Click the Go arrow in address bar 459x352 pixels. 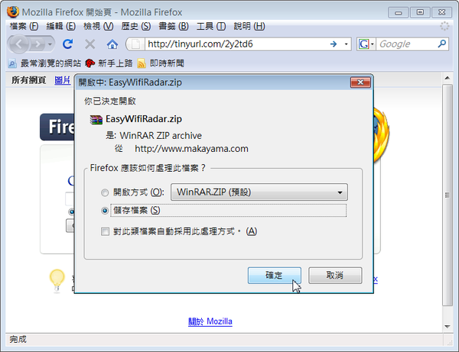(x=334, y=44)
